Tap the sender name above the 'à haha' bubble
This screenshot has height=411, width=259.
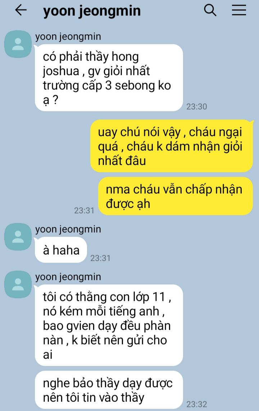[x=68, y=229]
